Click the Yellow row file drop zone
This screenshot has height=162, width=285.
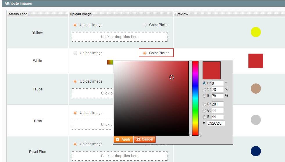pyautogui.click(x=120, y=37)
